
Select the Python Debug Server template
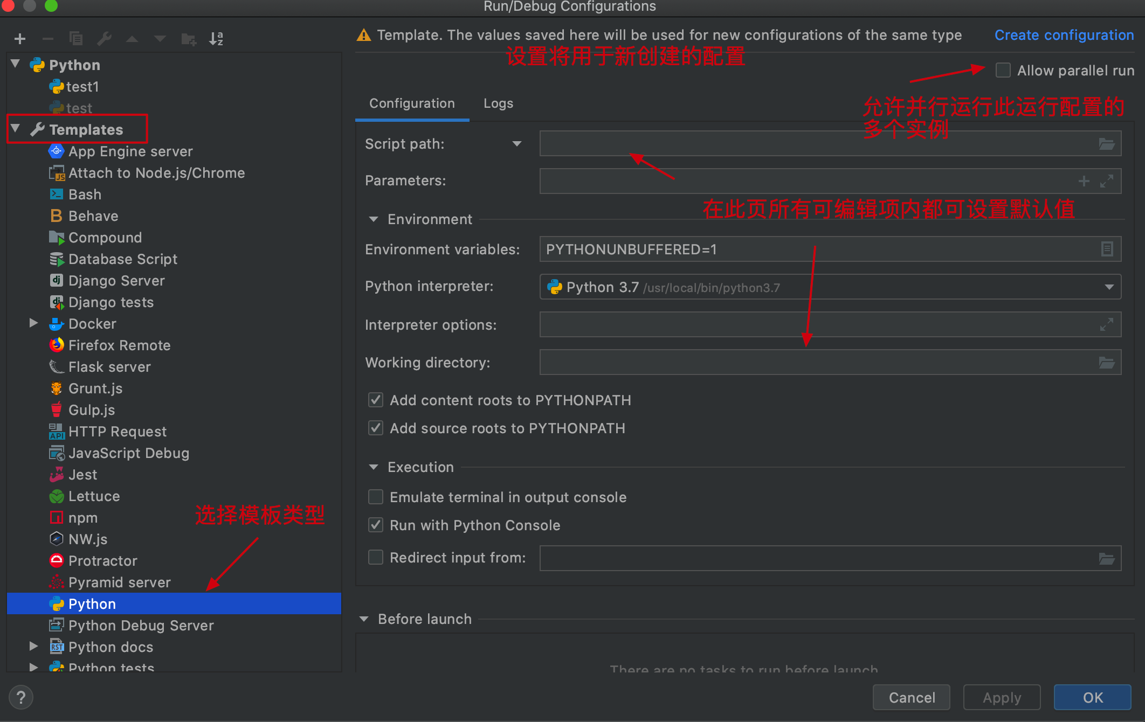tap(131, 626)
